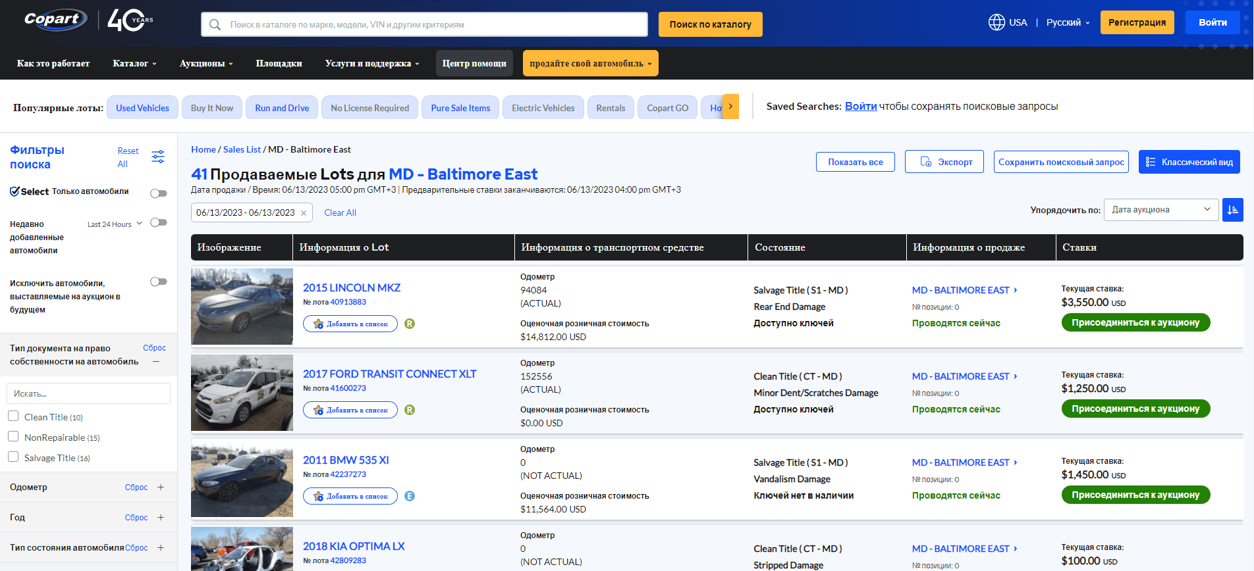Viewport: 1254px width, 571px height.
Task: Select the Run and Drive popular lot tab
Action: coord(282,108)
